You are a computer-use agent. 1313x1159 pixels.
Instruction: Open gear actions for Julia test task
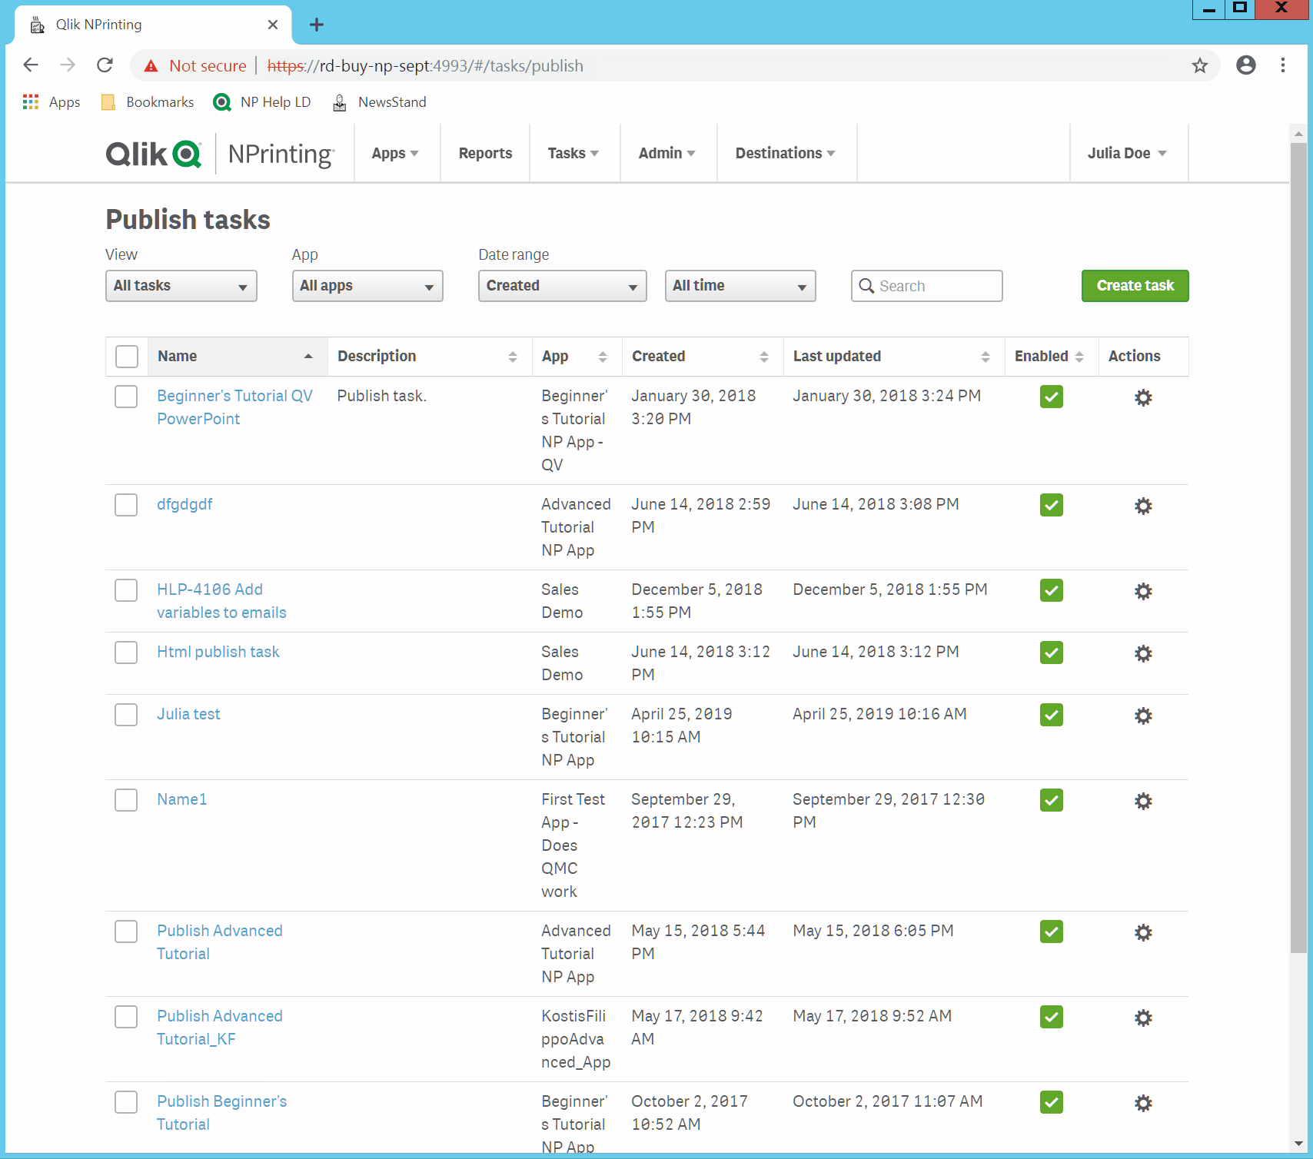(1143, 716)
